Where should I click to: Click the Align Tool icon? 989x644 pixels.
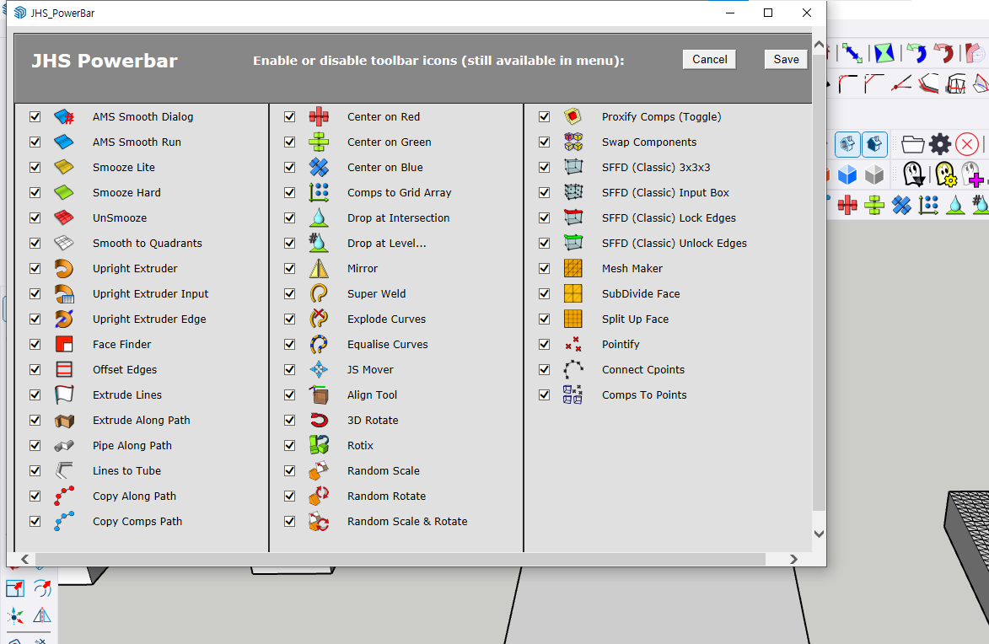click(319, 394)
